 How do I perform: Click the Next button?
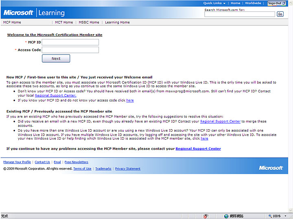click(x=56, y=59)
